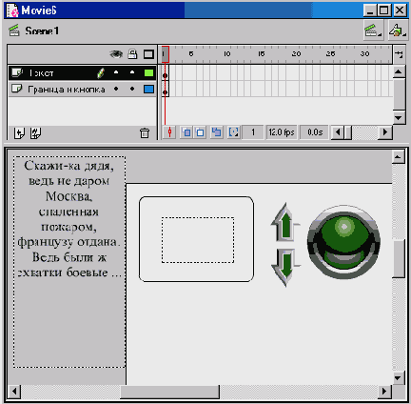Click the Center Frame button in timeline
This screenshot has width=411, height=404.
[x=169, y=132]
